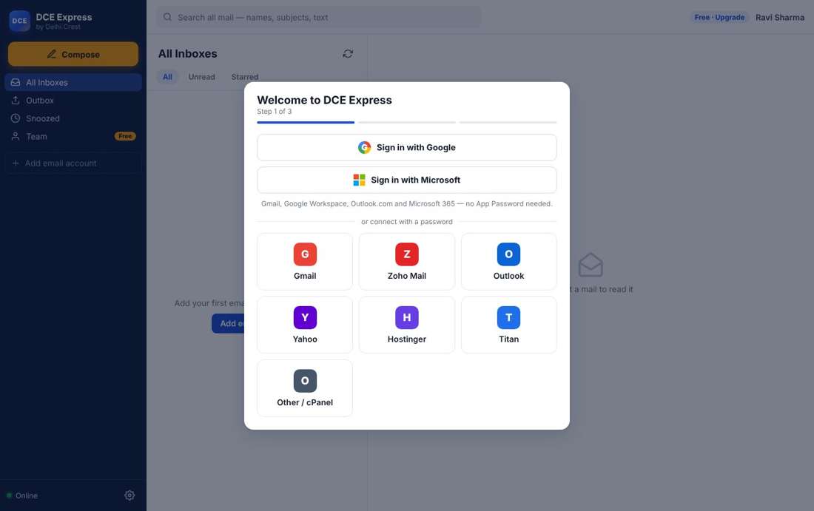
Task: Open the Team section
Action: point(73,137)
